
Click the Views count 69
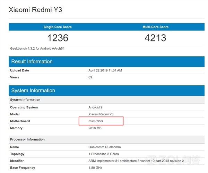click(90, 77)
